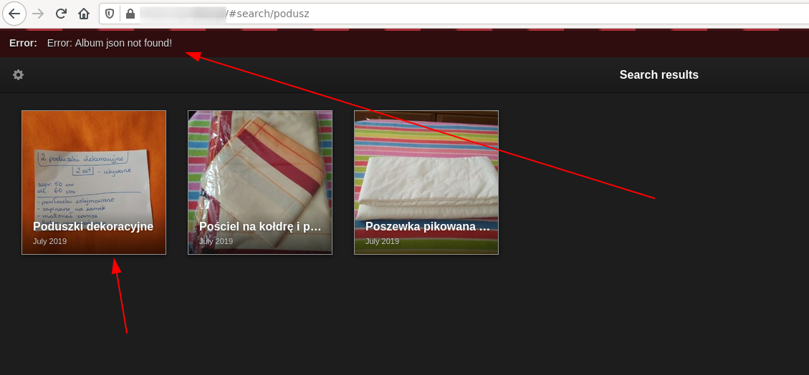Go forward with the browser forward arrow

[38, 14]
